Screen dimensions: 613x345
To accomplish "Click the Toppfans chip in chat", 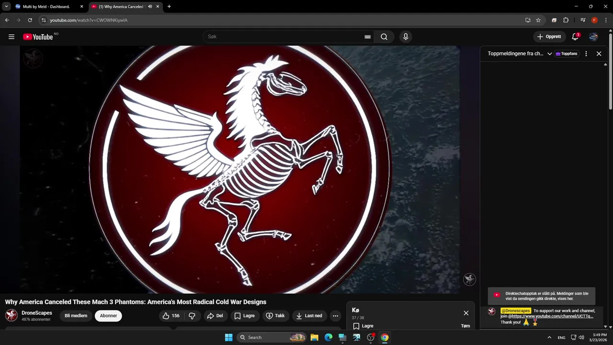I will coord(567,54).
